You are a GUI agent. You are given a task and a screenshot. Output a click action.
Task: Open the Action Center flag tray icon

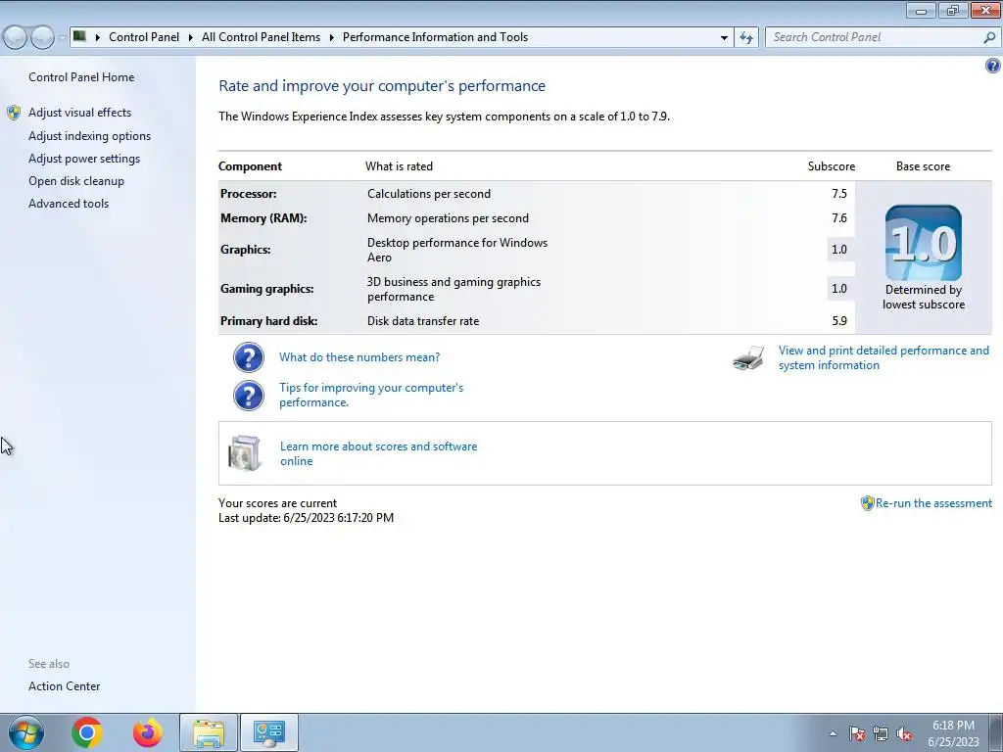click(857, 733)
